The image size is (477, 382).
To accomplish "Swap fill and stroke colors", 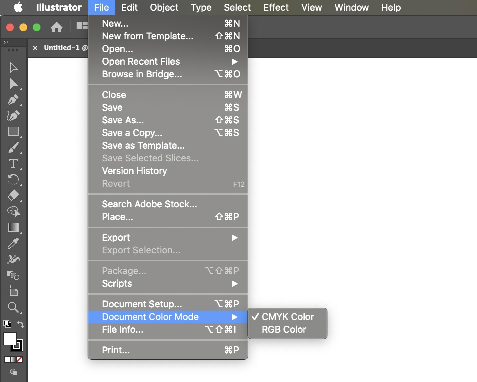I will [x=21, y=324].
